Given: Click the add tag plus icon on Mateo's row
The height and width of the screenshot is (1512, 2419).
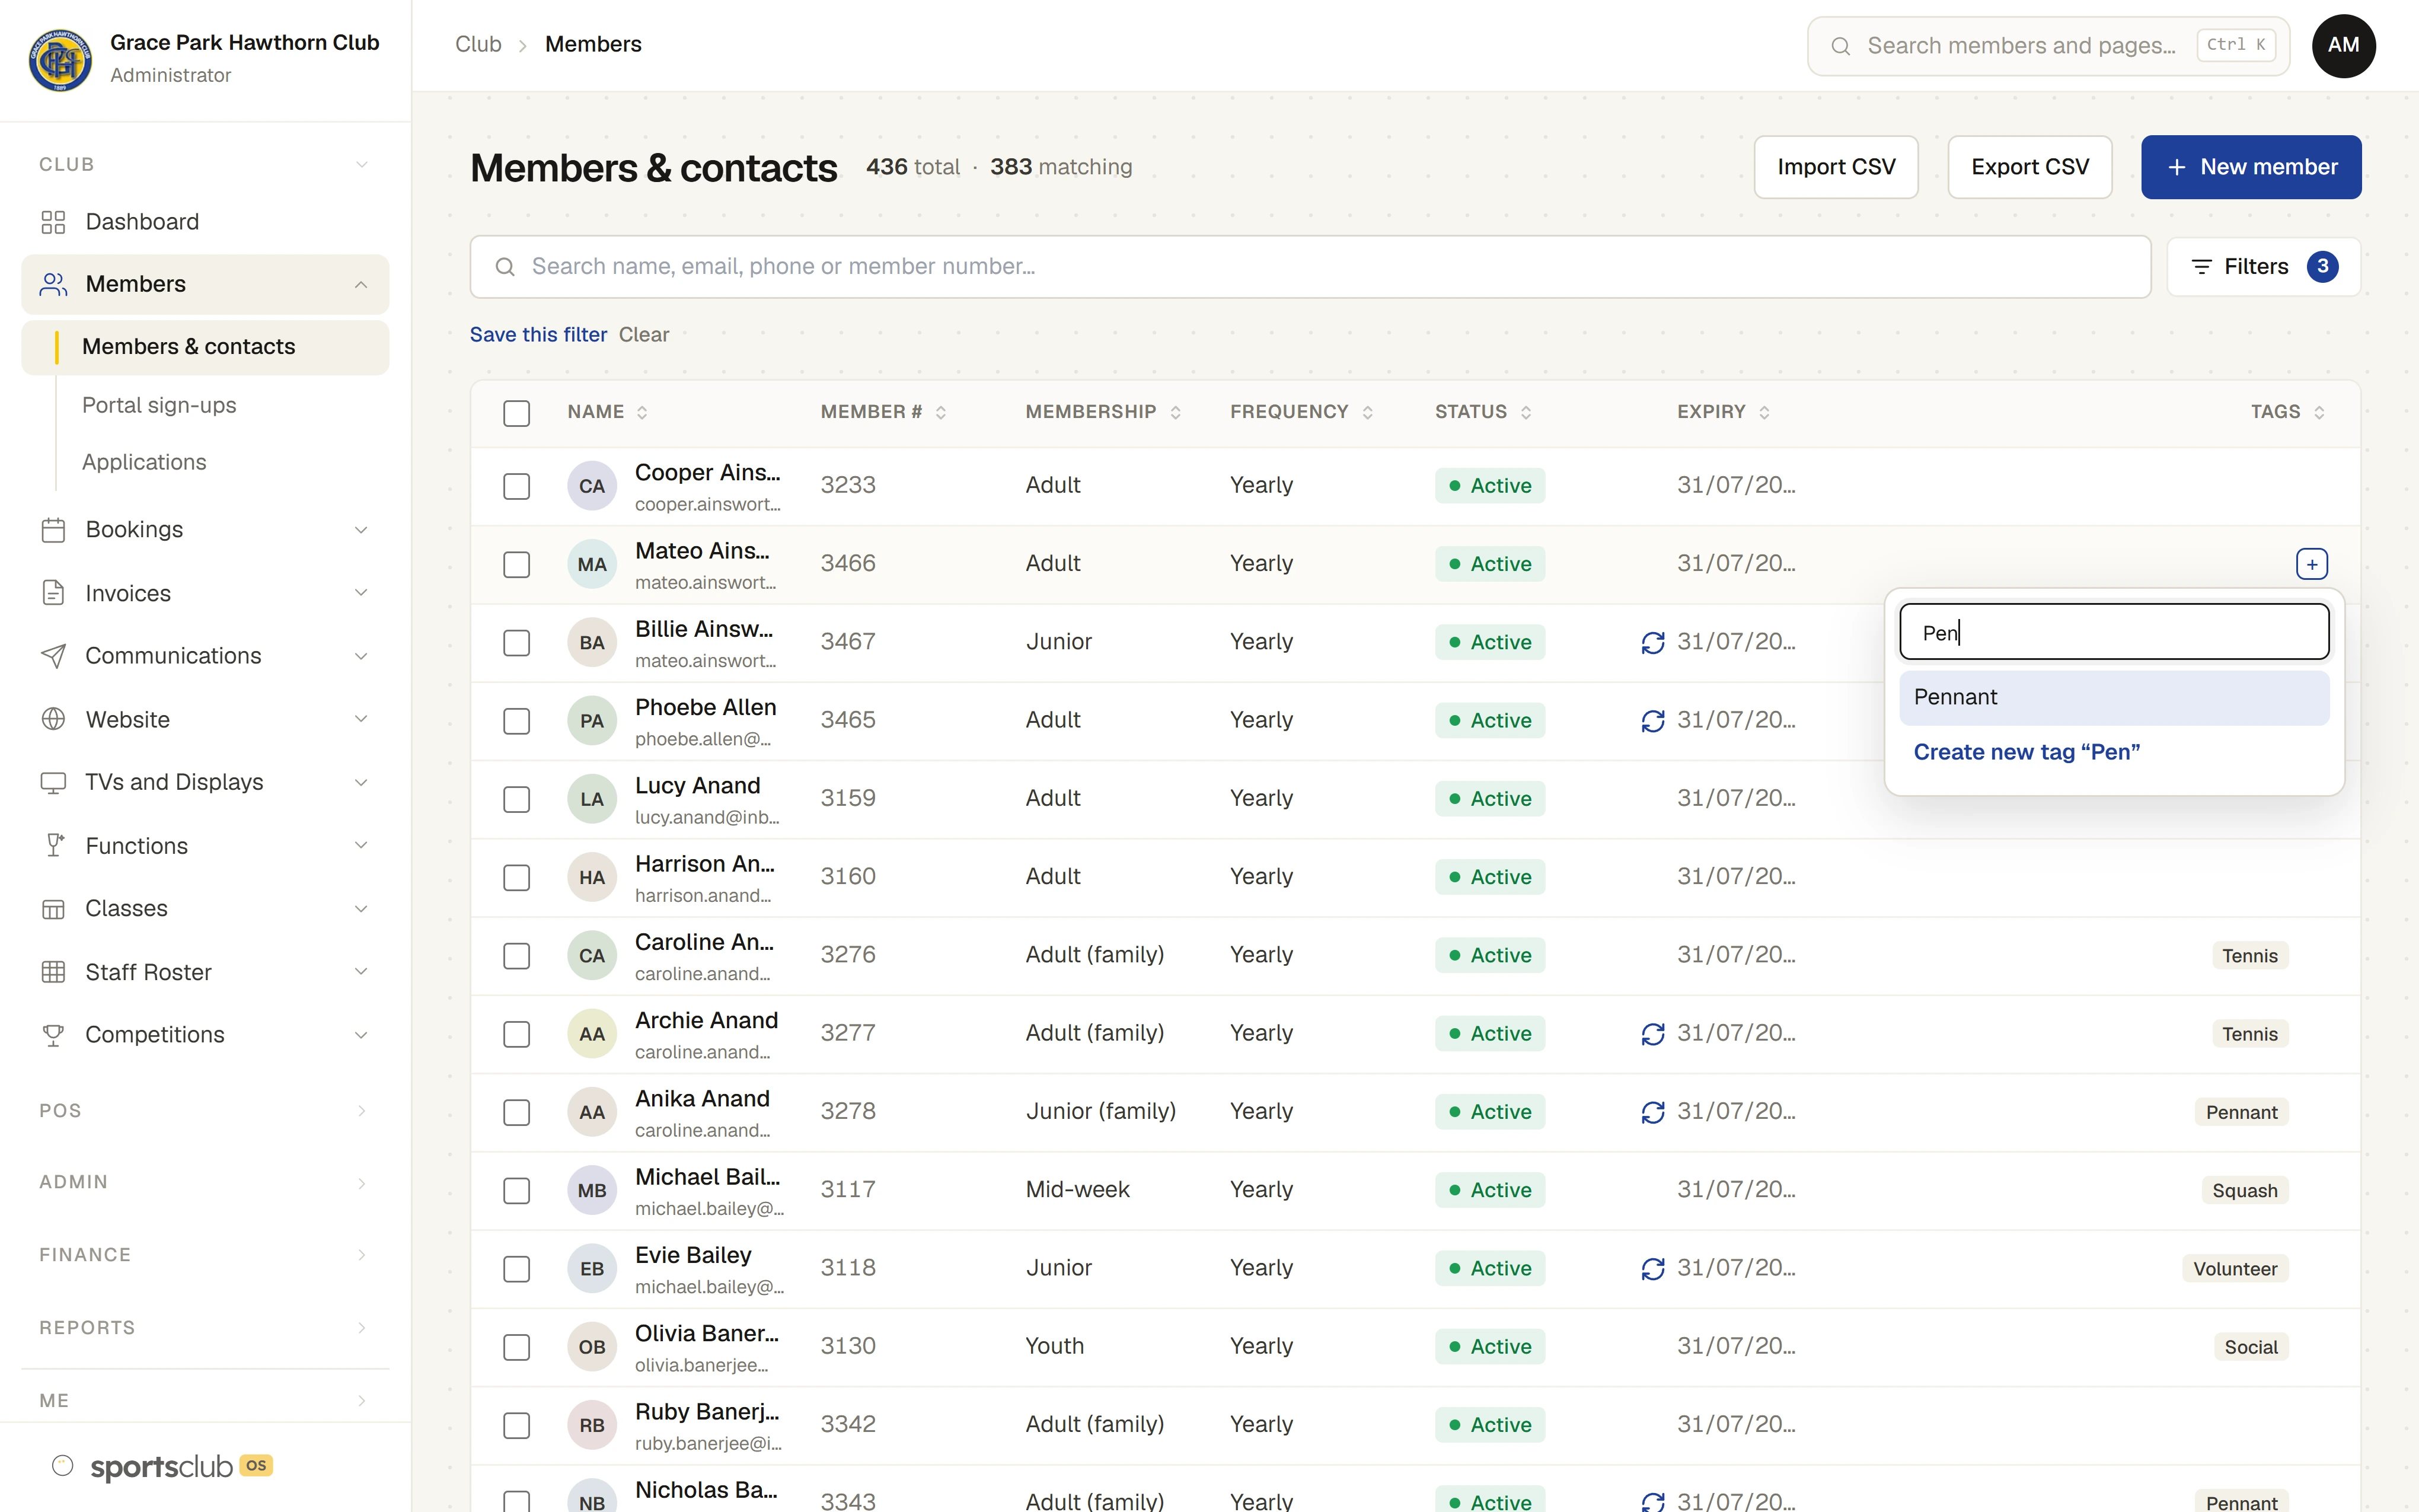Looking at the screenshot, I should tap(2311, 564).
